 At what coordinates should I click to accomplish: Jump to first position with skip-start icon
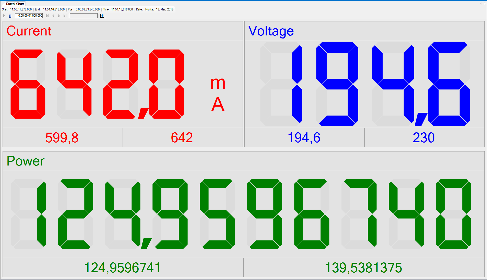coord(47,16)
